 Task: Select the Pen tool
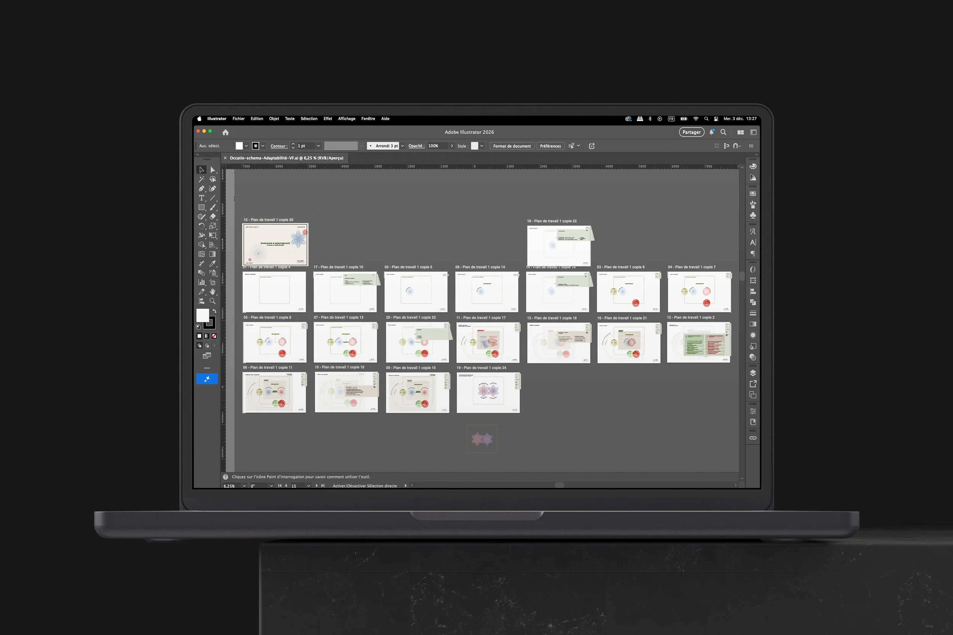tap(201, 188)
